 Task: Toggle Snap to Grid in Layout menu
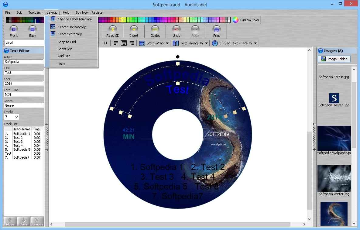(67, 42)
